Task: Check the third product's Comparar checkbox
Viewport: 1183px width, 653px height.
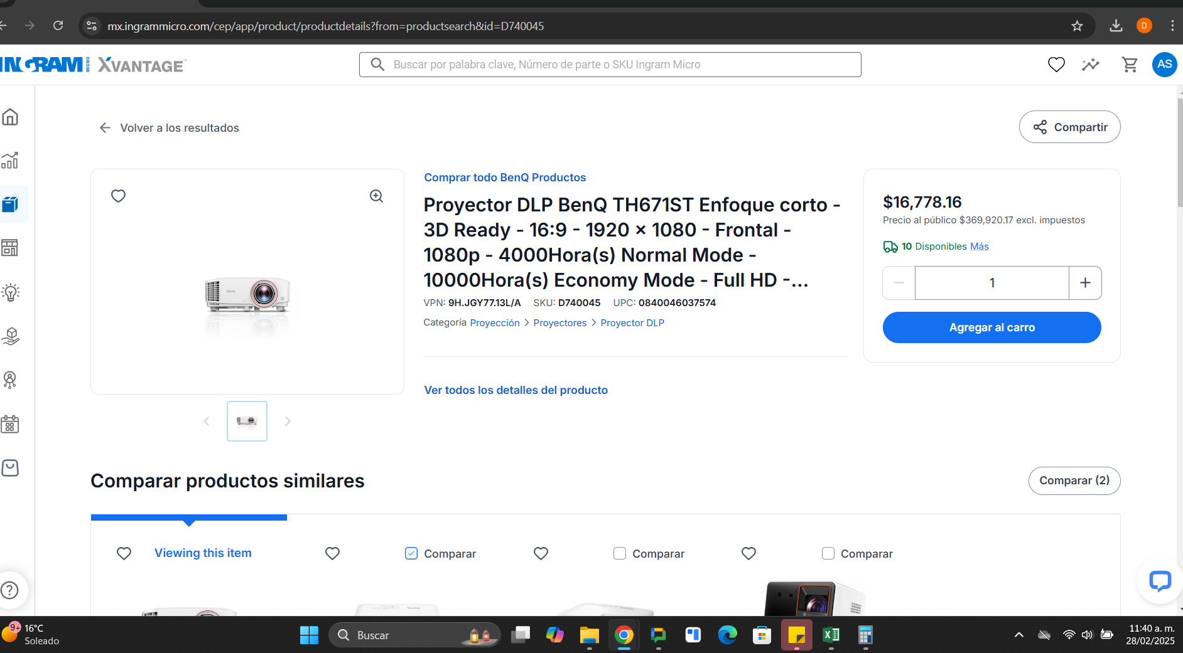Action: point(620,553)
